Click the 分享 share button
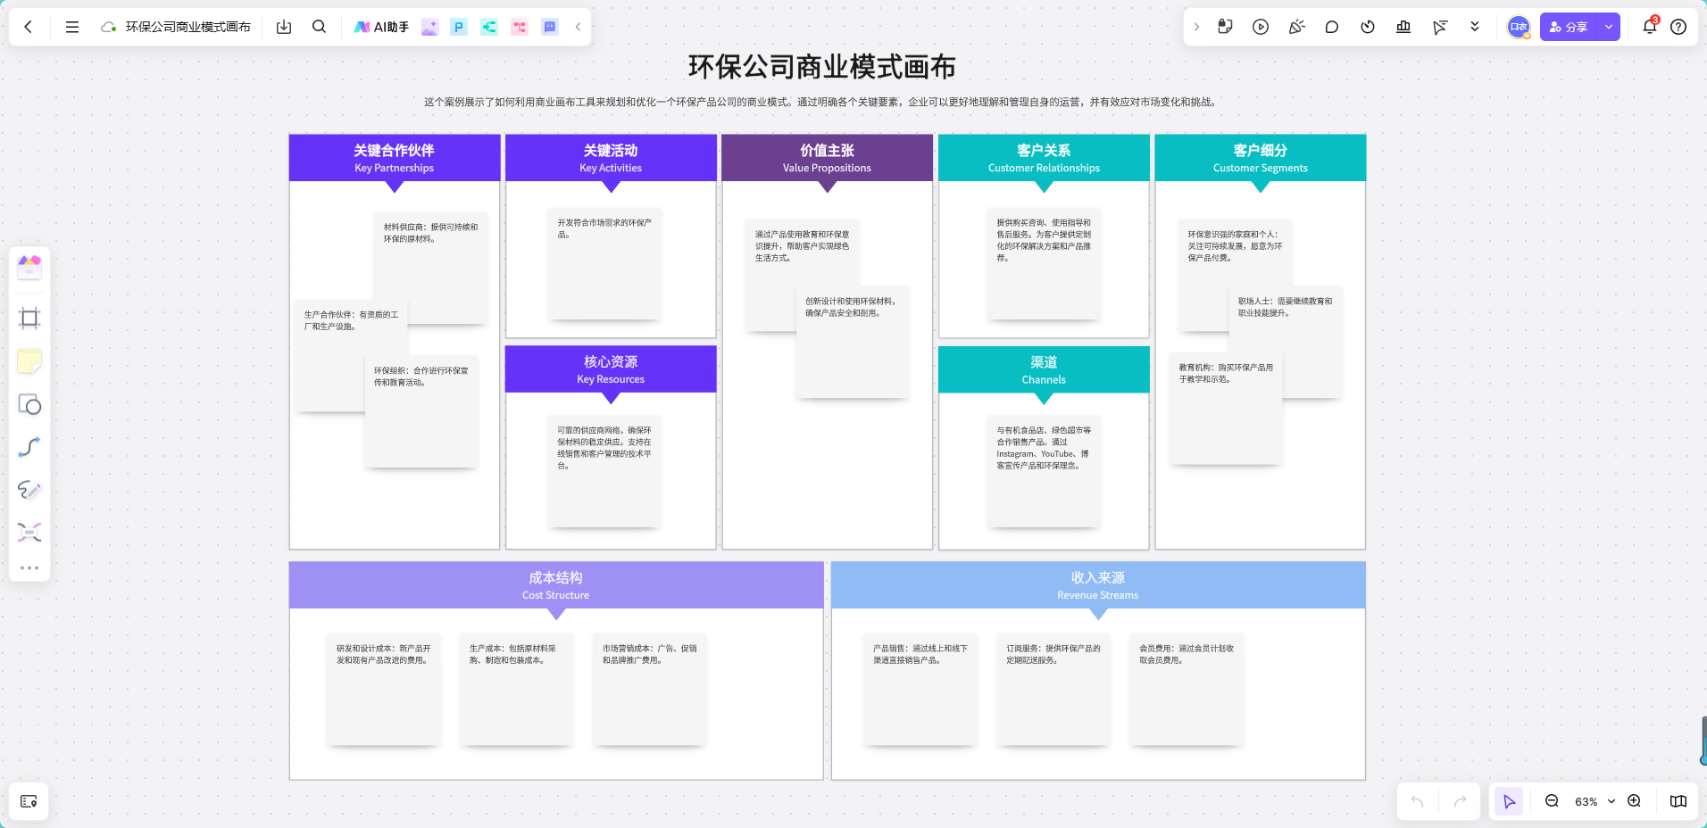This screenshot has height=828, width=1707. click(x=1569, y=27)
